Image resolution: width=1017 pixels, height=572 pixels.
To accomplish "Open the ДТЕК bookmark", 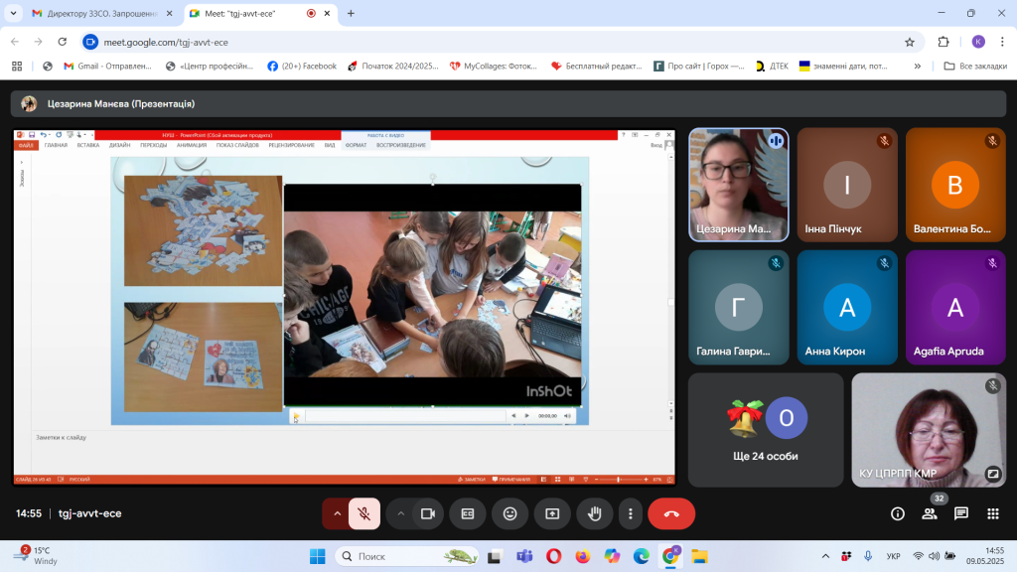I will coord(773,67).
